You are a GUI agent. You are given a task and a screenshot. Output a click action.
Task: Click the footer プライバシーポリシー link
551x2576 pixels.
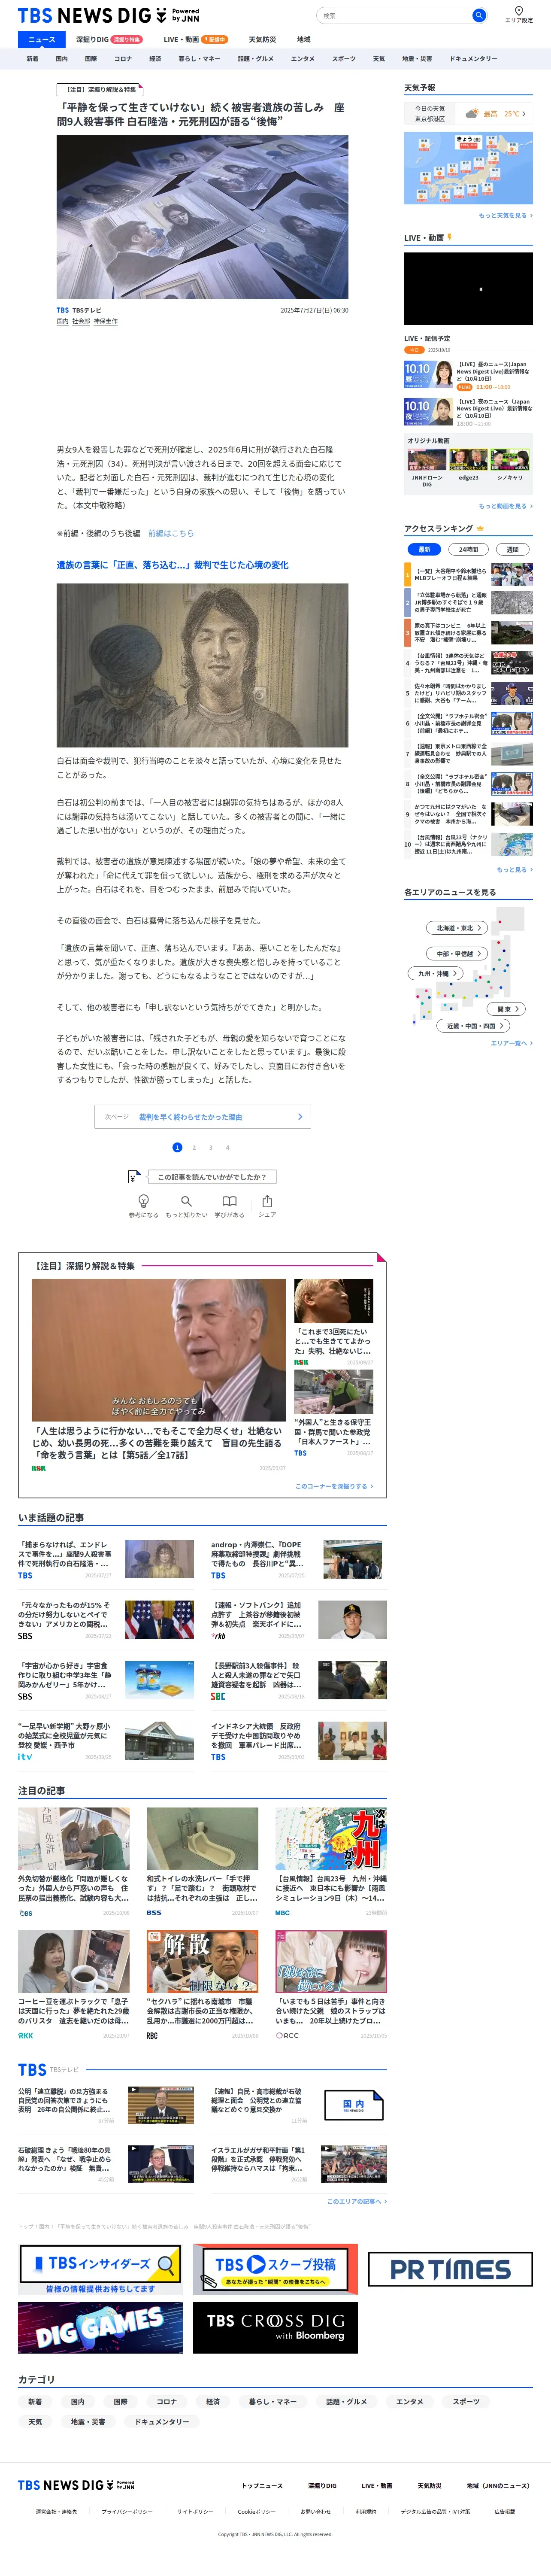(127, 2511)
